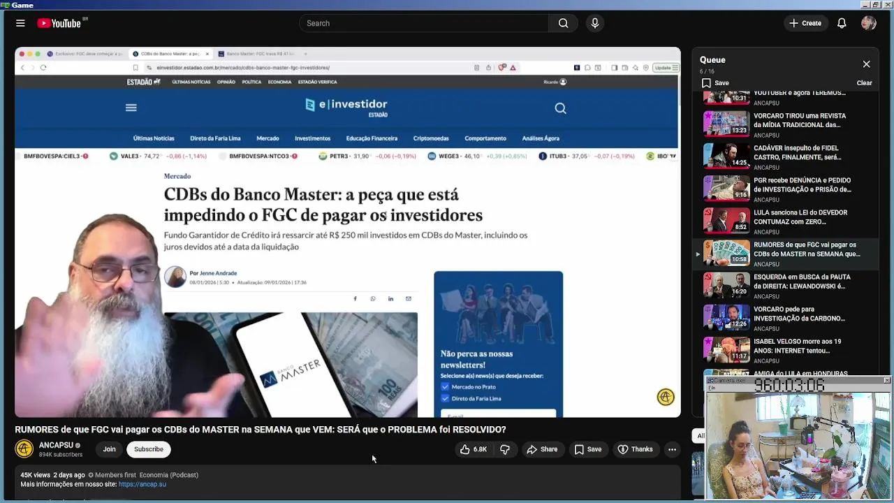Join the ANCAPSU channel membership

109,449
